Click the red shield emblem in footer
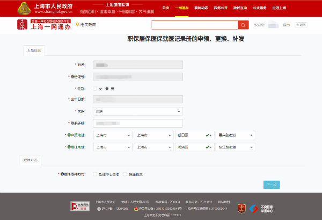This screenshot has width=322, height=220. [x=241, y=209]
